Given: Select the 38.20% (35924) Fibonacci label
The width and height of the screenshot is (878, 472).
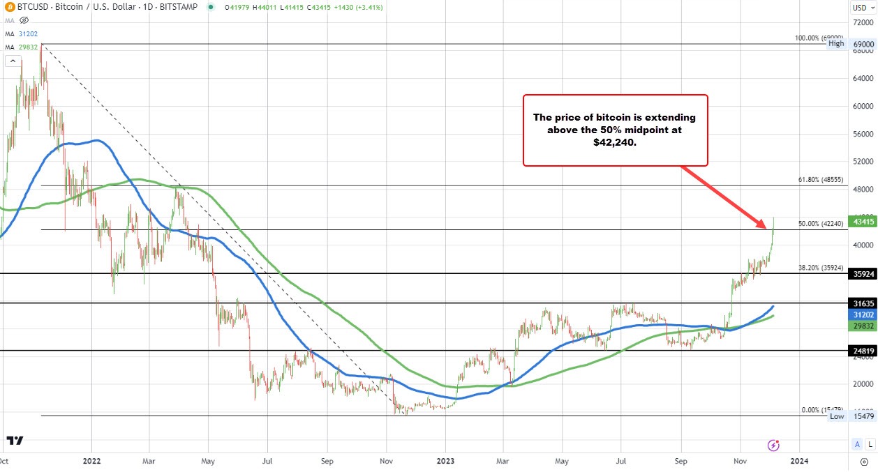Looking at the screenshot, I should 821,268.
